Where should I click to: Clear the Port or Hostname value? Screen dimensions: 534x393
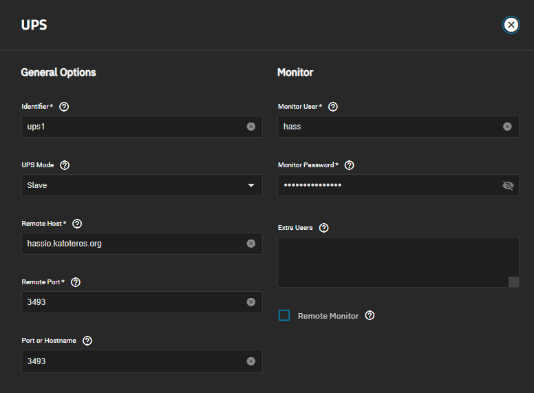tap(251, 361)
